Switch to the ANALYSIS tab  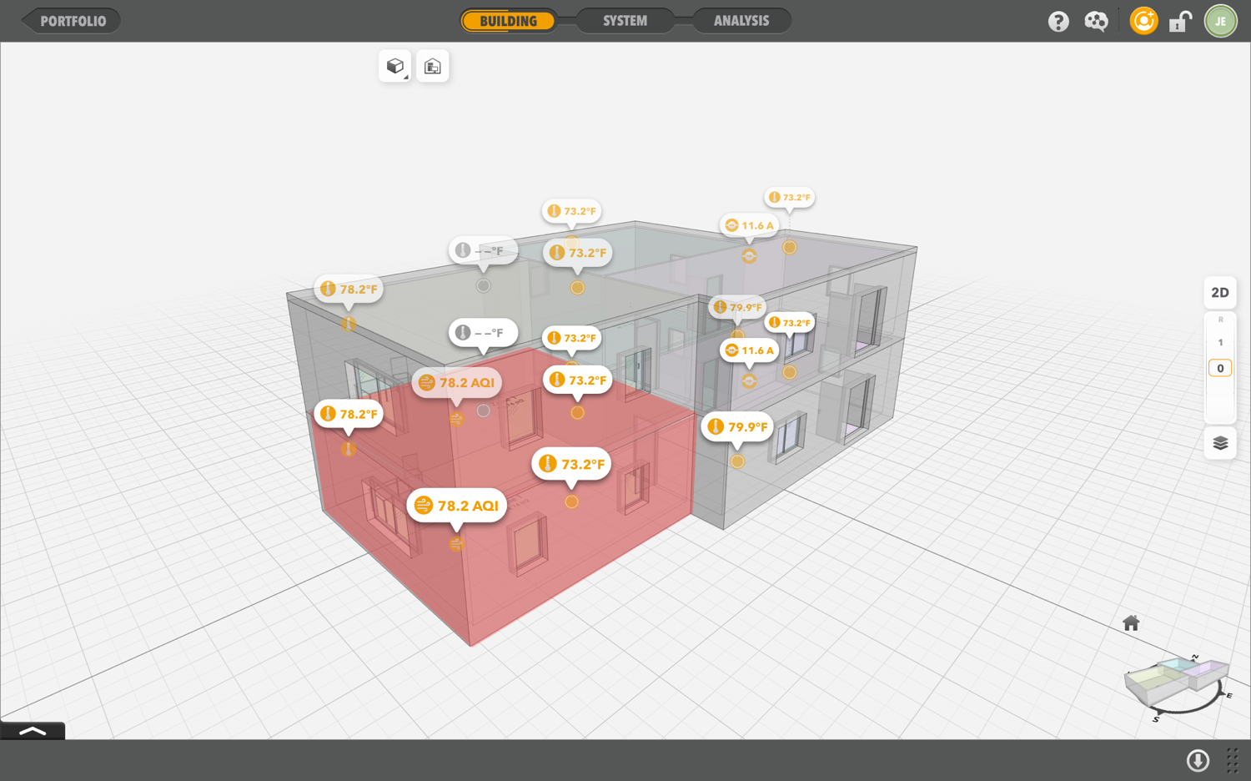click(741, 21)
